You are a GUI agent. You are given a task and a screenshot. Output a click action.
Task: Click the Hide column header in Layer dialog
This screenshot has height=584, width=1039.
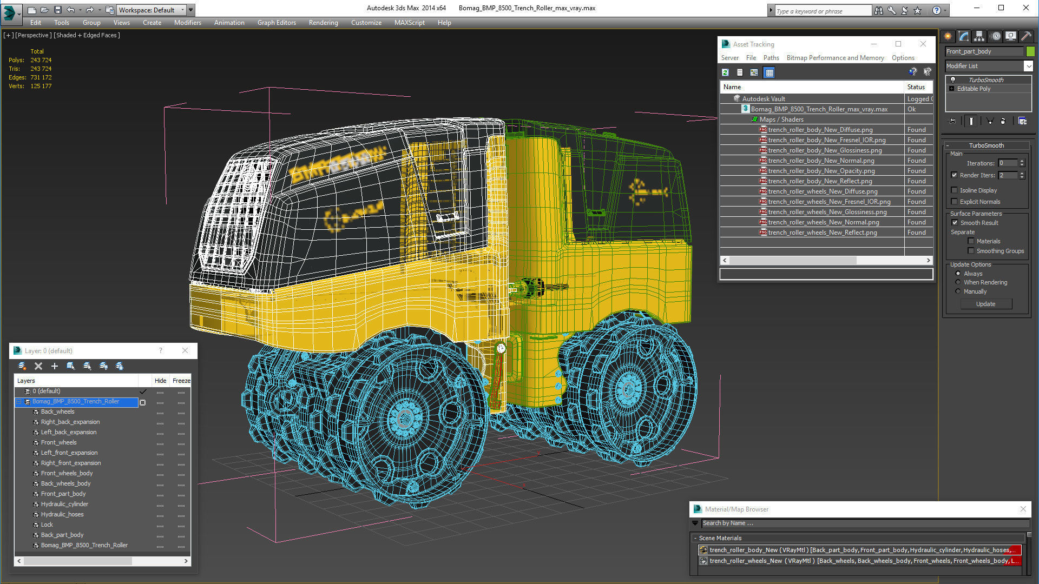(160, 381)
